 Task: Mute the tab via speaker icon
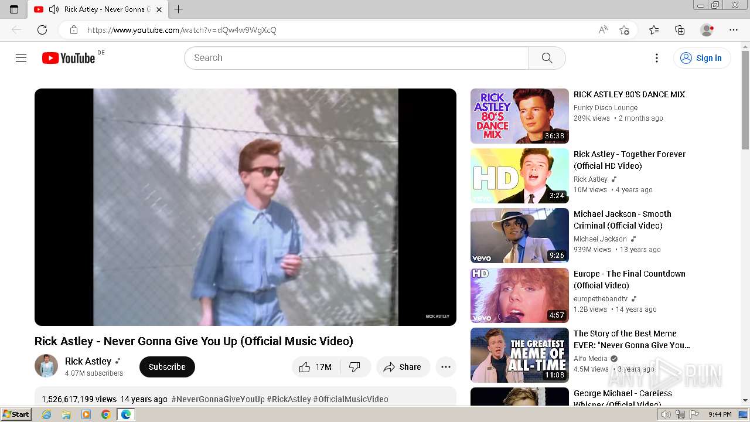coord(53,9)
